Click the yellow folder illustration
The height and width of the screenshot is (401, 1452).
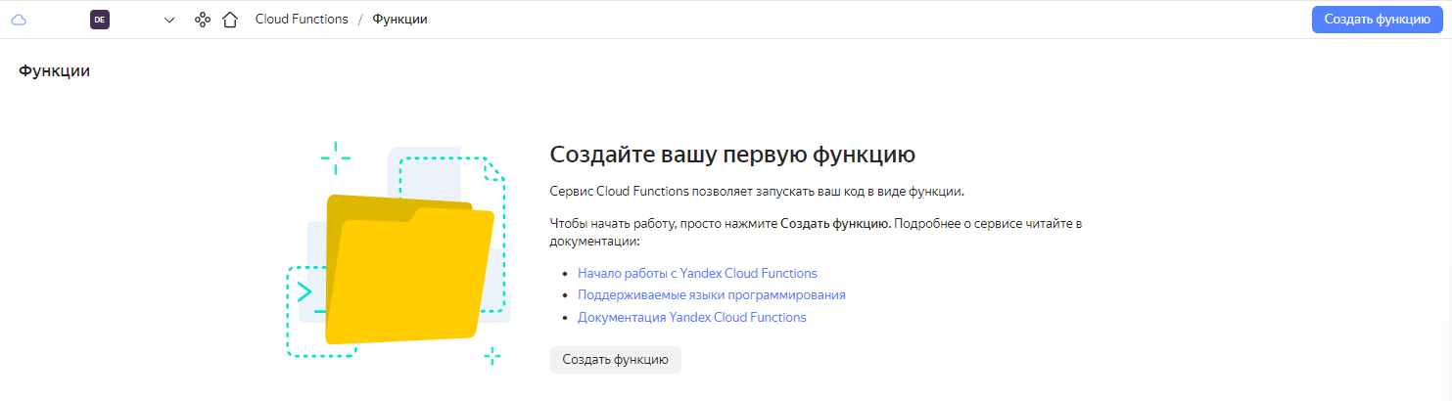(409, 274)
